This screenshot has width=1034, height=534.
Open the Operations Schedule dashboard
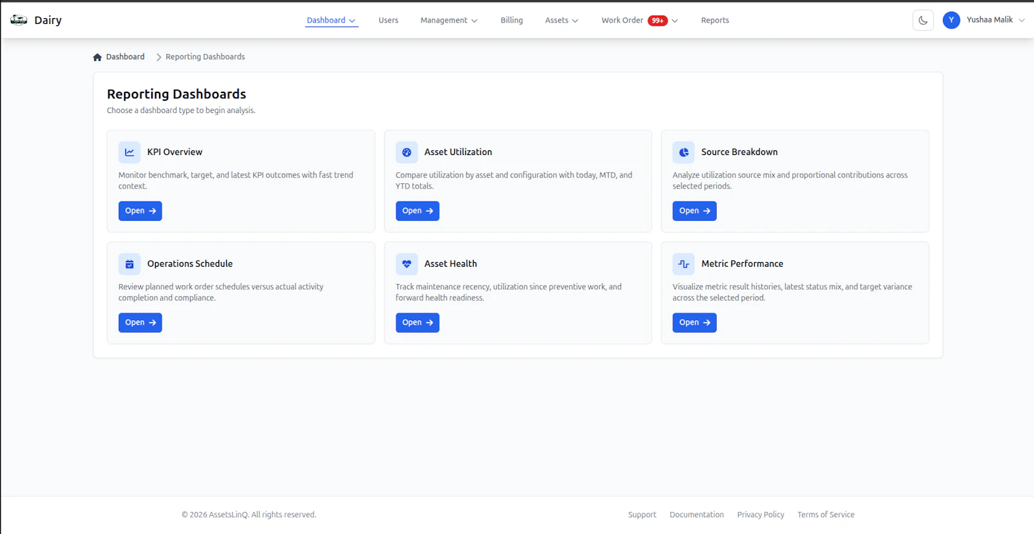[140, 323]
